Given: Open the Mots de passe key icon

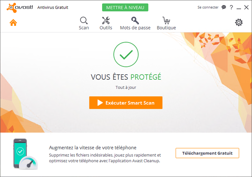Looking at the screenshot, I should click(135, 20).
